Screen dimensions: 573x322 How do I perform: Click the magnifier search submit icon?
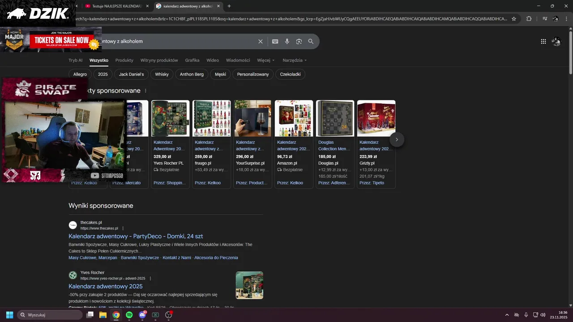pos(311,41)
